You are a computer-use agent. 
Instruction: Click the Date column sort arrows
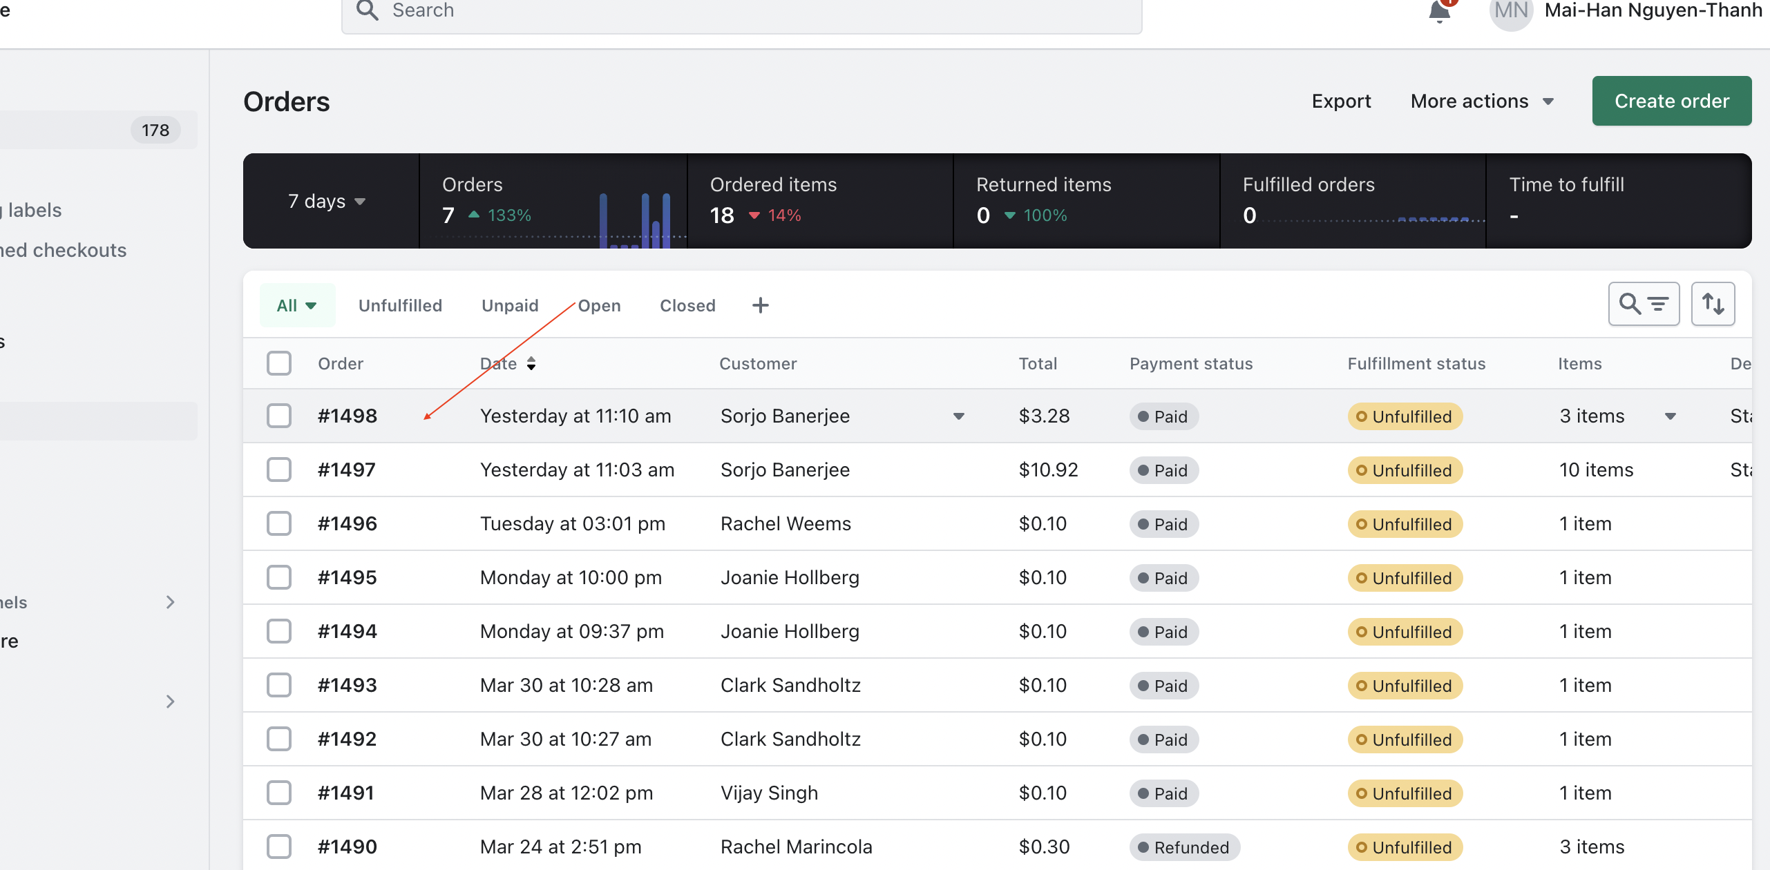tap(531, 363)
